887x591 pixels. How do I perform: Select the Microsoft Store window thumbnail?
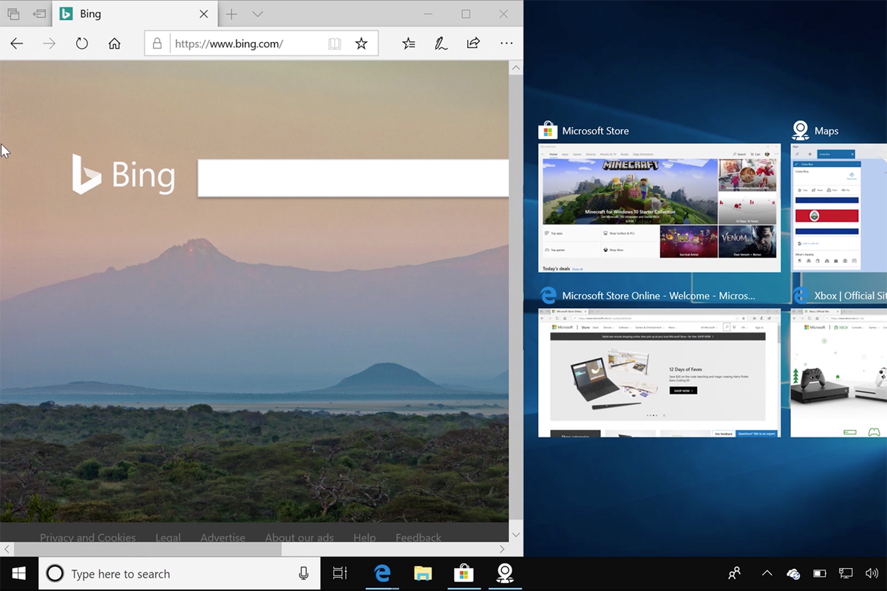(659, 208)
